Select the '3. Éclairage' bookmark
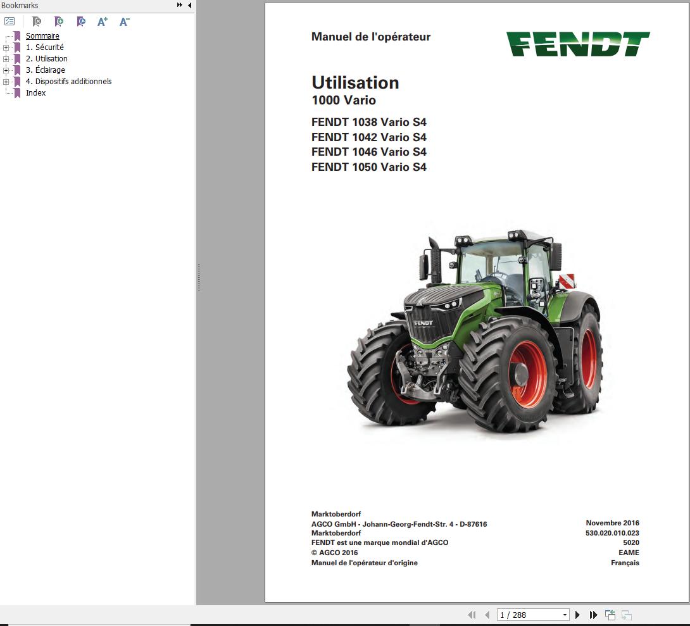The height and width of the screenshot is (626, 690). pos(46,70)
